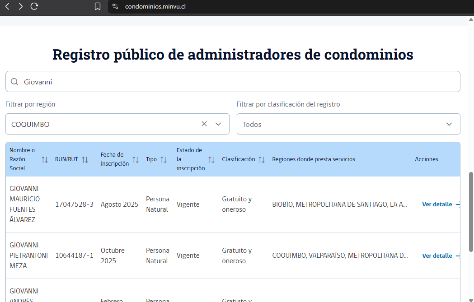The width and height of the screenshot is (474, 302).
Task: Go back to the previous page
Action: point(8,6)
